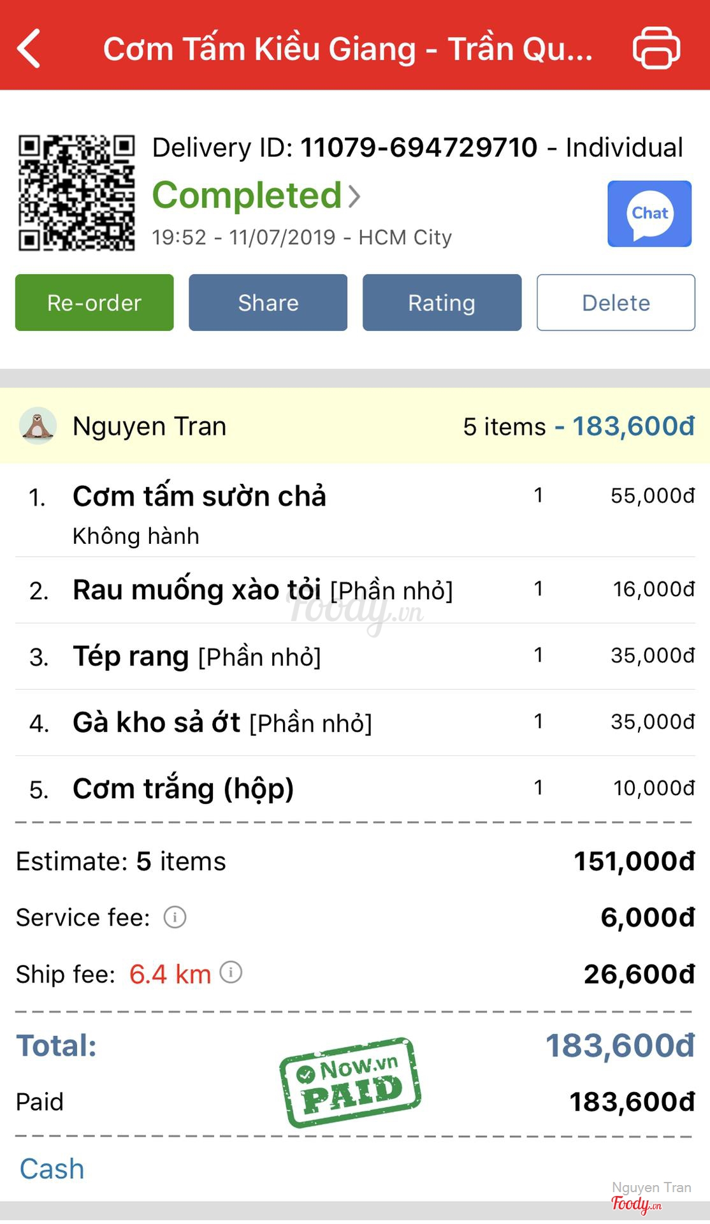Tap the QR code image
710x1224 pixels.
click(76, 193)
